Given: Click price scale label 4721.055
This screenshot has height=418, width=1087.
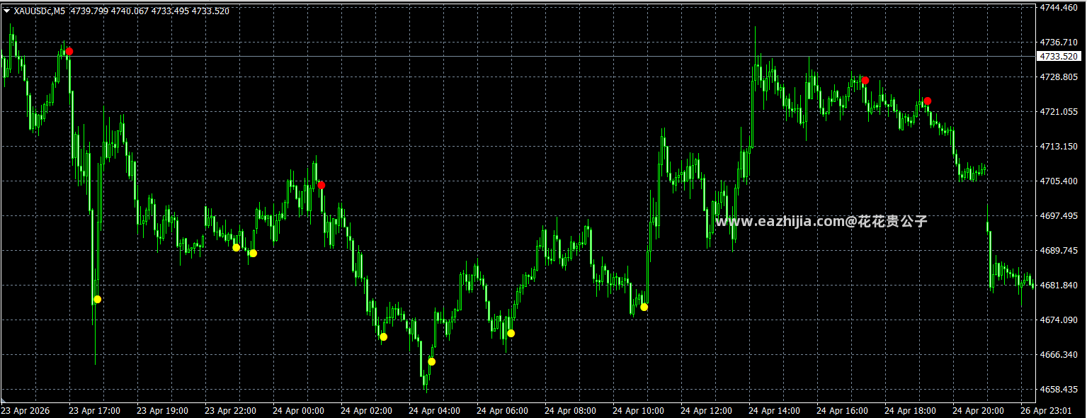Looking at the screenshot, I should coord(1059,111).
